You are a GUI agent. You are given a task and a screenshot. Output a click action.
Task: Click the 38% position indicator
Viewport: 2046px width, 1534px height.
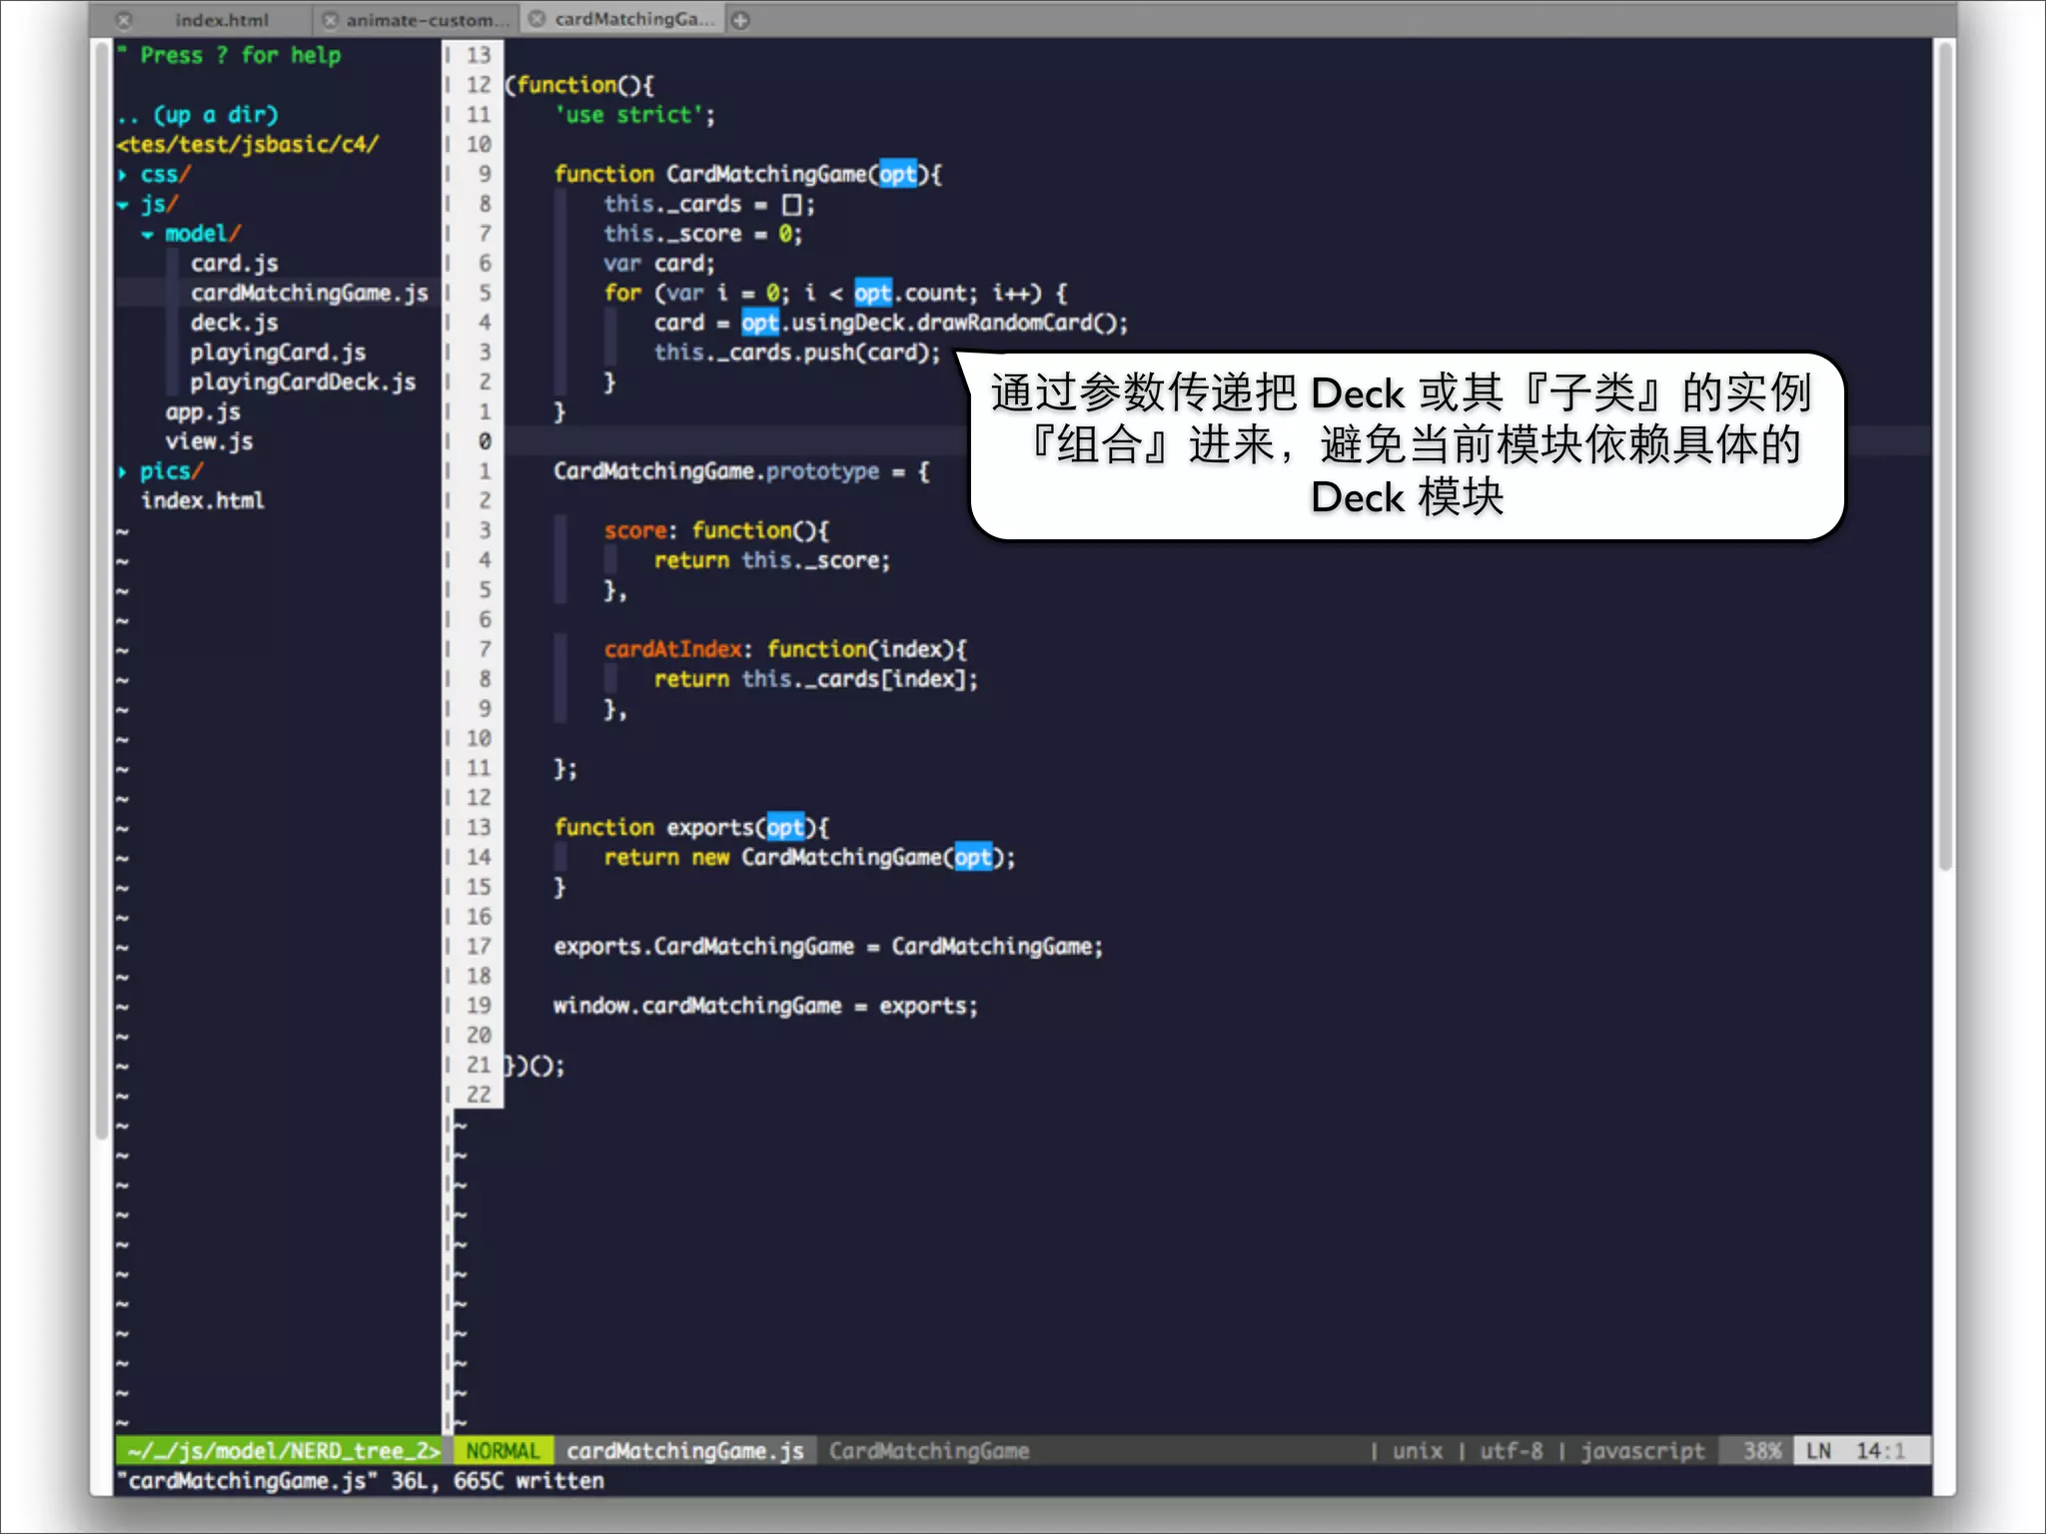click(1762, 1451)
